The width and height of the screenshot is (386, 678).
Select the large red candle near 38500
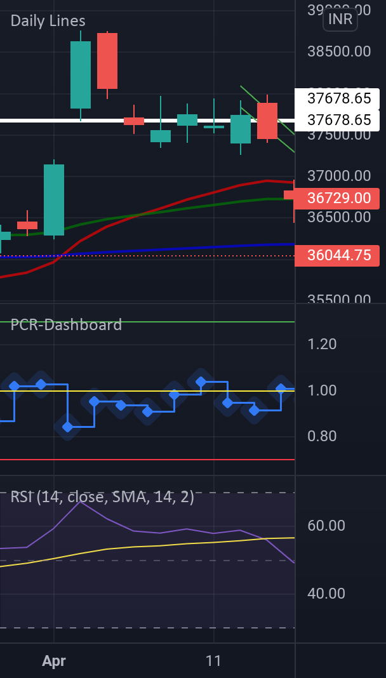[x=107, y=61]
